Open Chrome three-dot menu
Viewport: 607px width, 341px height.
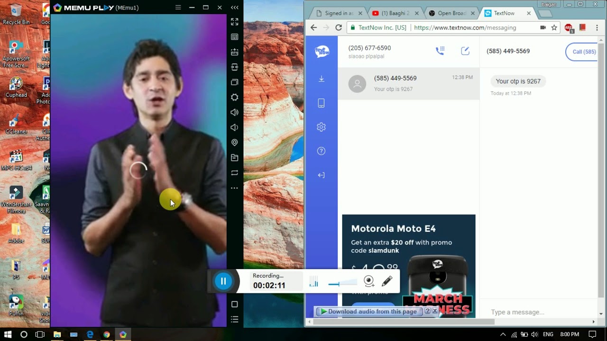click(597, 27)
